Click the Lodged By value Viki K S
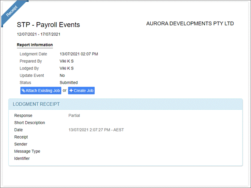 tap(67, 68)
